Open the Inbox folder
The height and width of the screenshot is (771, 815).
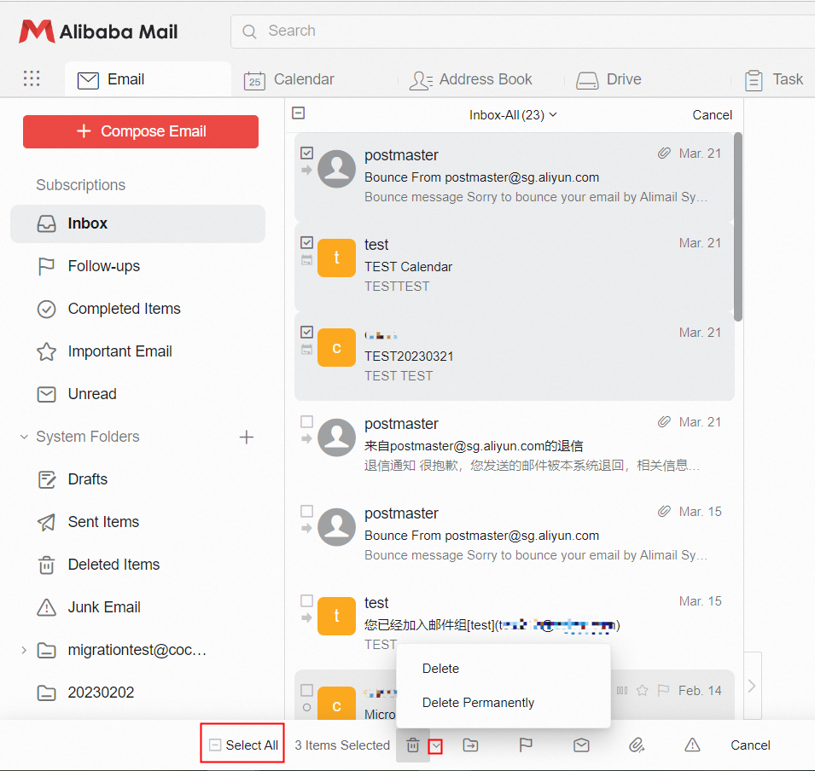coord(137,224)
